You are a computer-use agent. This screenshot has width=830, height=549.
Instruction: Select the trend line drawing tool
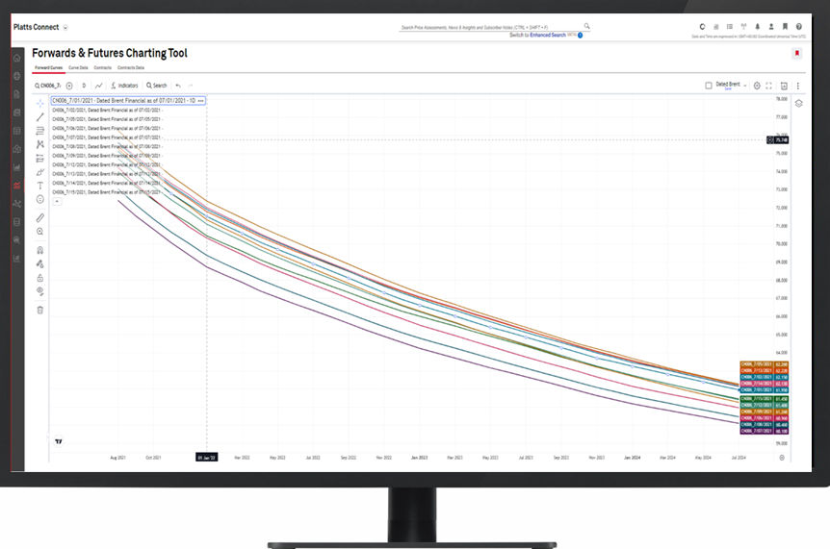pos(39,116)
